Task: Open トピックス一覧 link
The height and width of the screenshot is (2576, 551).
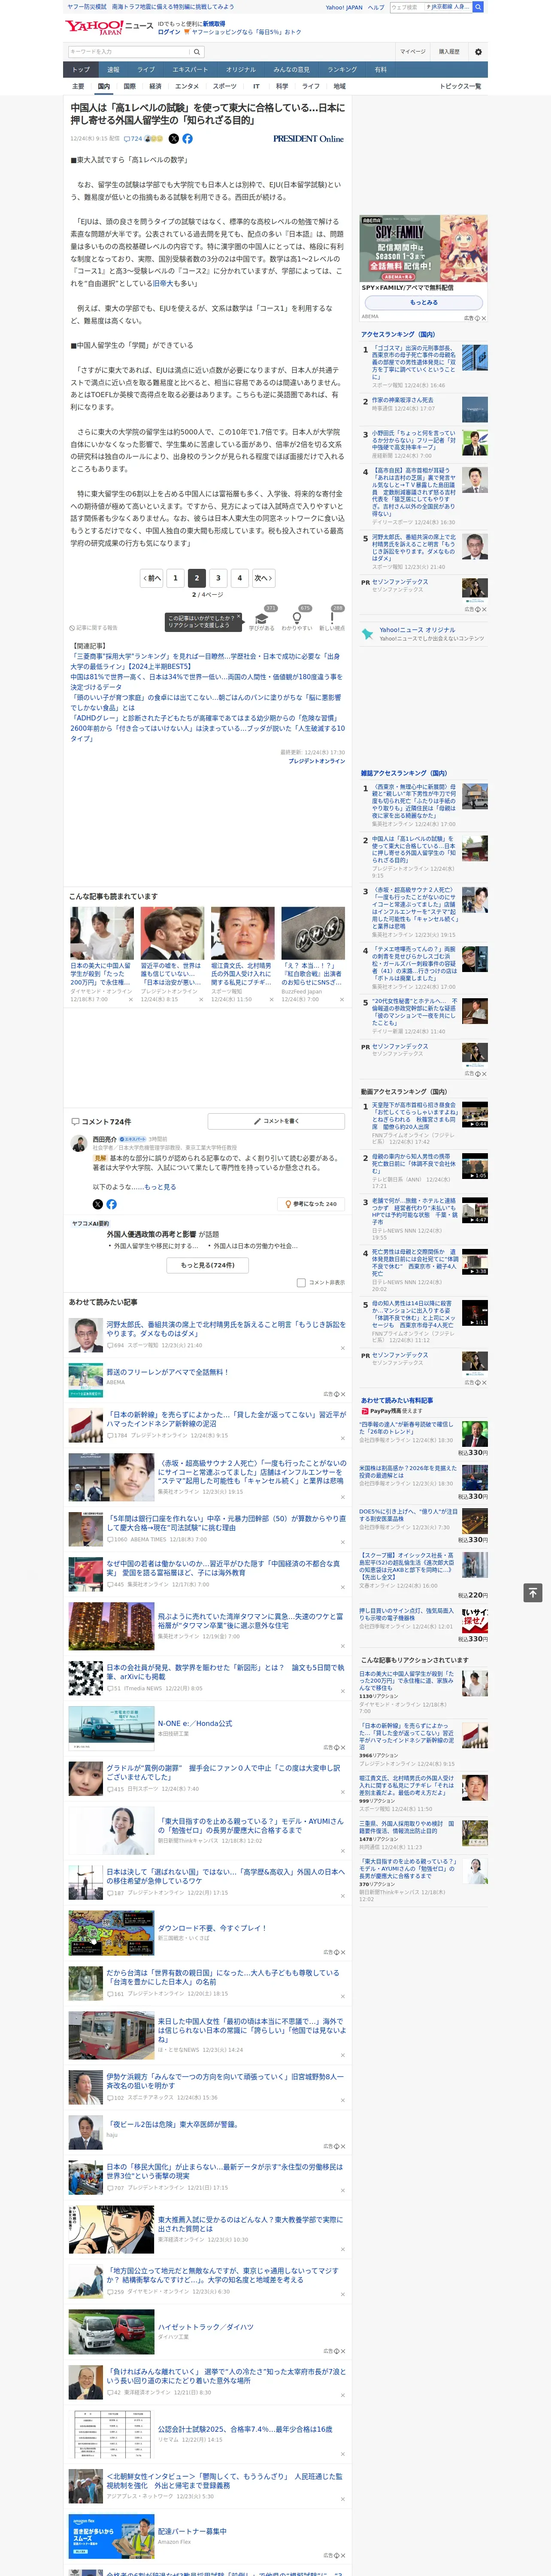Action: (460, 86)
